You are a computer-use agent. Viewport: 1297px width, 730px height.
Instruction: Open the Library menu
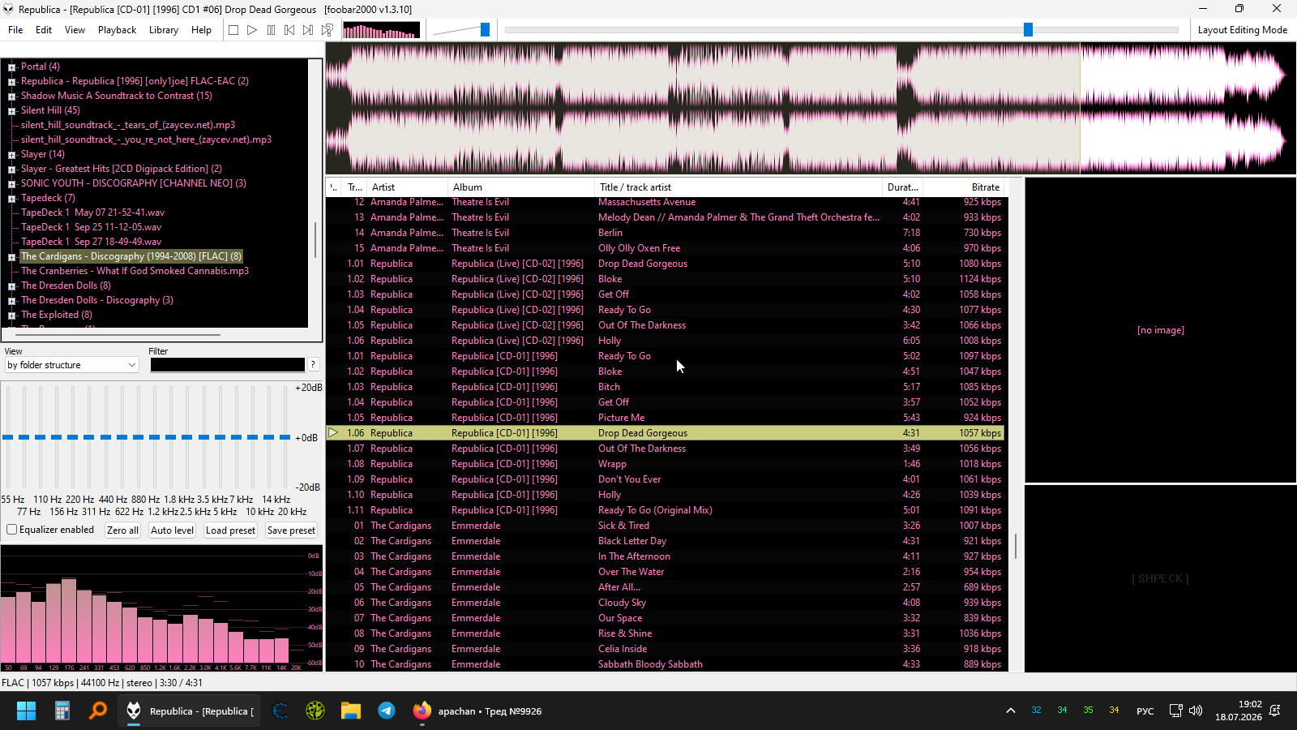pyautogui.click(x=164, y=30)
